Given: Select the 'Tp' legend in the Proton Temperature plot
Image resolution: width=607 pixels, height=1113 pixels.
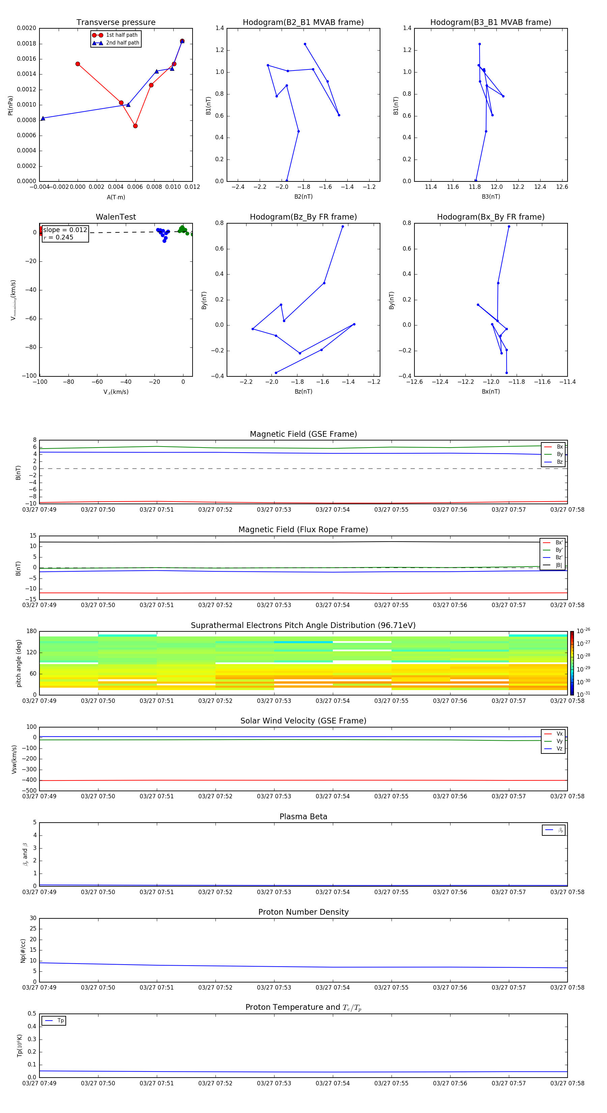Looking at the screenshot, I should 54,1021.
